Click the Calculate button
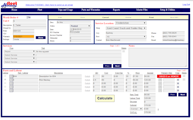The width and height of the screenshot is (193, 120). [105, 98]
